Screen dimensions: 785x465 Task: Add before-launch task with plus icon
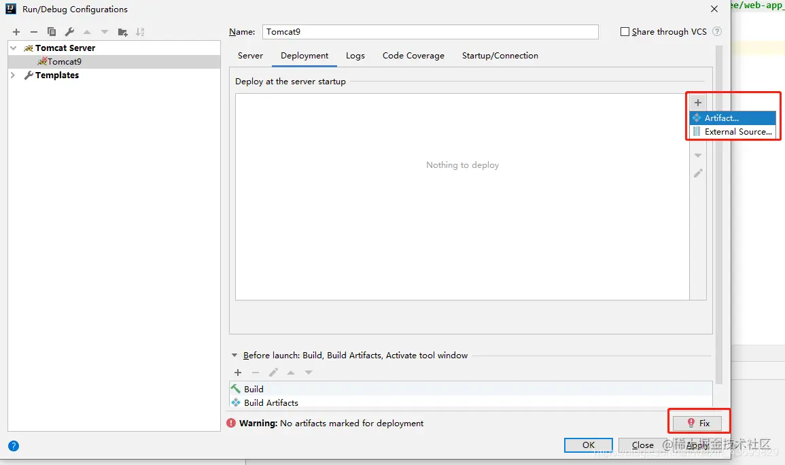(x=238, y=373)
